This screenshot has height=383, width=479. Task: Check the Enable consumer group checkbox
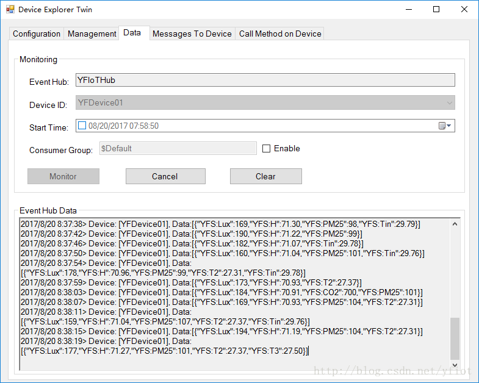(267, 148)
